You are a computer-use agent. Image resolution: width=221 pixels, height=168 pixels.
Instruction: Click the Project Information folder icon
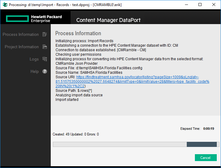tap(45, 47)
